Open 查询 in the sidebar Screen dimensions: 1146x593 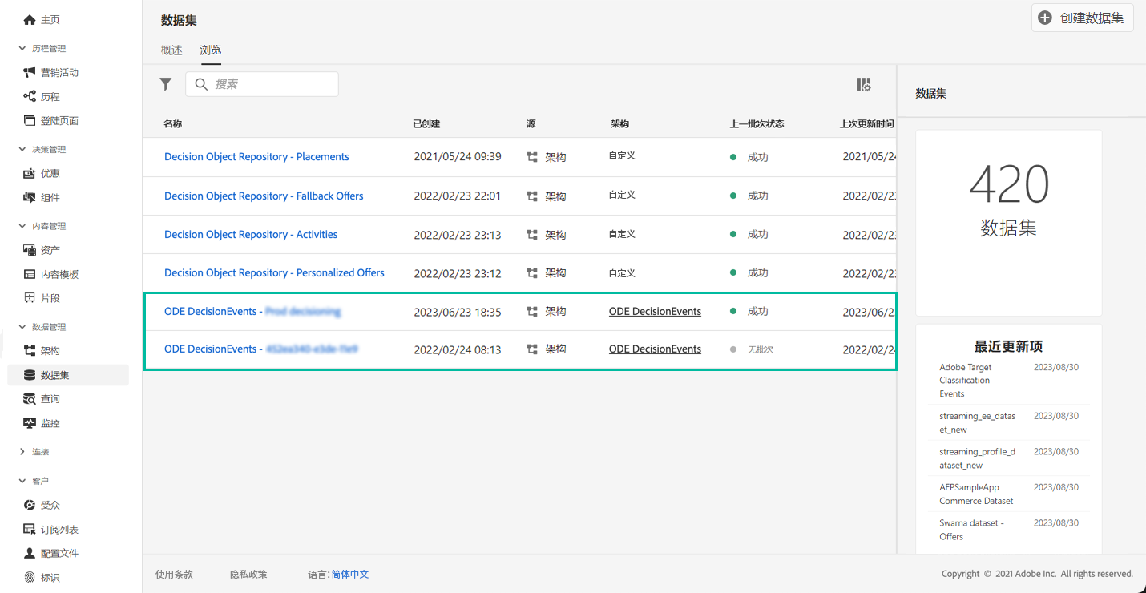50,399
